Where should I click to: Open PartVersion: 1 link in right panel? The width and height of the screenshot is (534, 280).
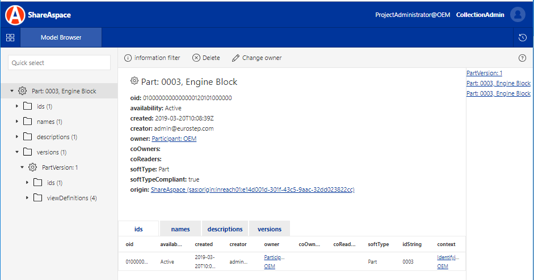click(x=483, y=73)
